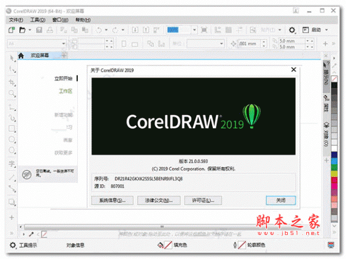Screen dimensions: 346x259
Task: Click the 许可证(L)... button
Action: (x=203, y=201)
